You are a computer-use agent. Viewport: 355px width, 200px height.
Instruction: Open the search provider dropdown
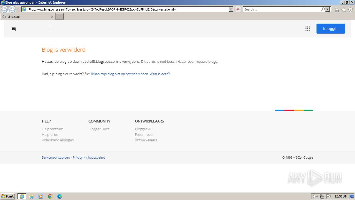click(x=328, y=9)
